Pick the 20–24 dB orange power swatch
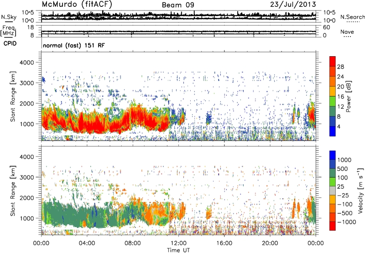Image resolution: width=365 pixels, height=253 pixels. (x=333, y=81)
